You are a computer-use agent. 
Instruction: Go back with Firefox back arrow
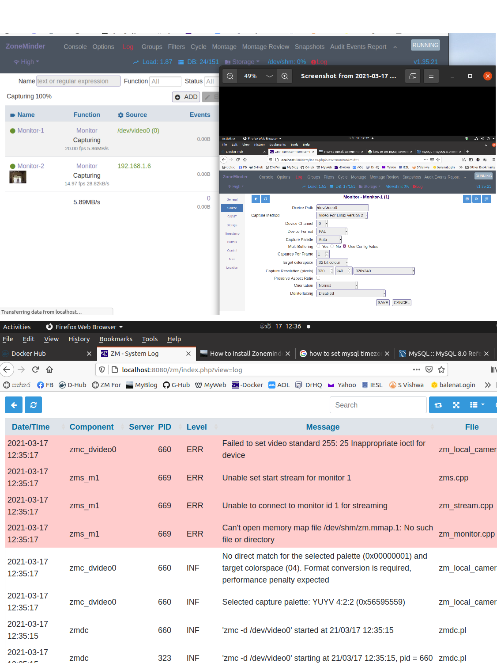(7, 370)
